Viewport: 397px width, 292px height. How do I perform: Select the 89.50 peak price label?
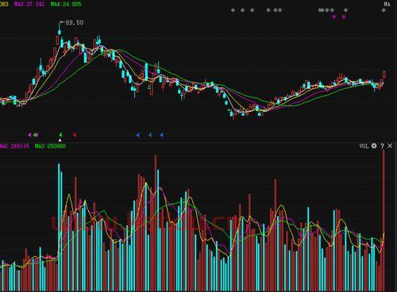pyautogui.click(x=75, y=23)
